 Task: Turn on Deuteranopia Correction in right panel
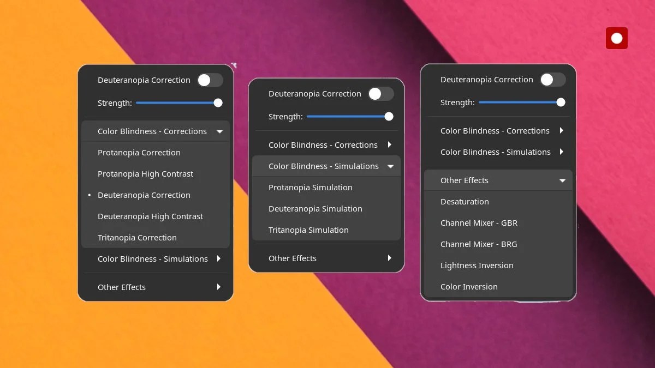[553, 79]
